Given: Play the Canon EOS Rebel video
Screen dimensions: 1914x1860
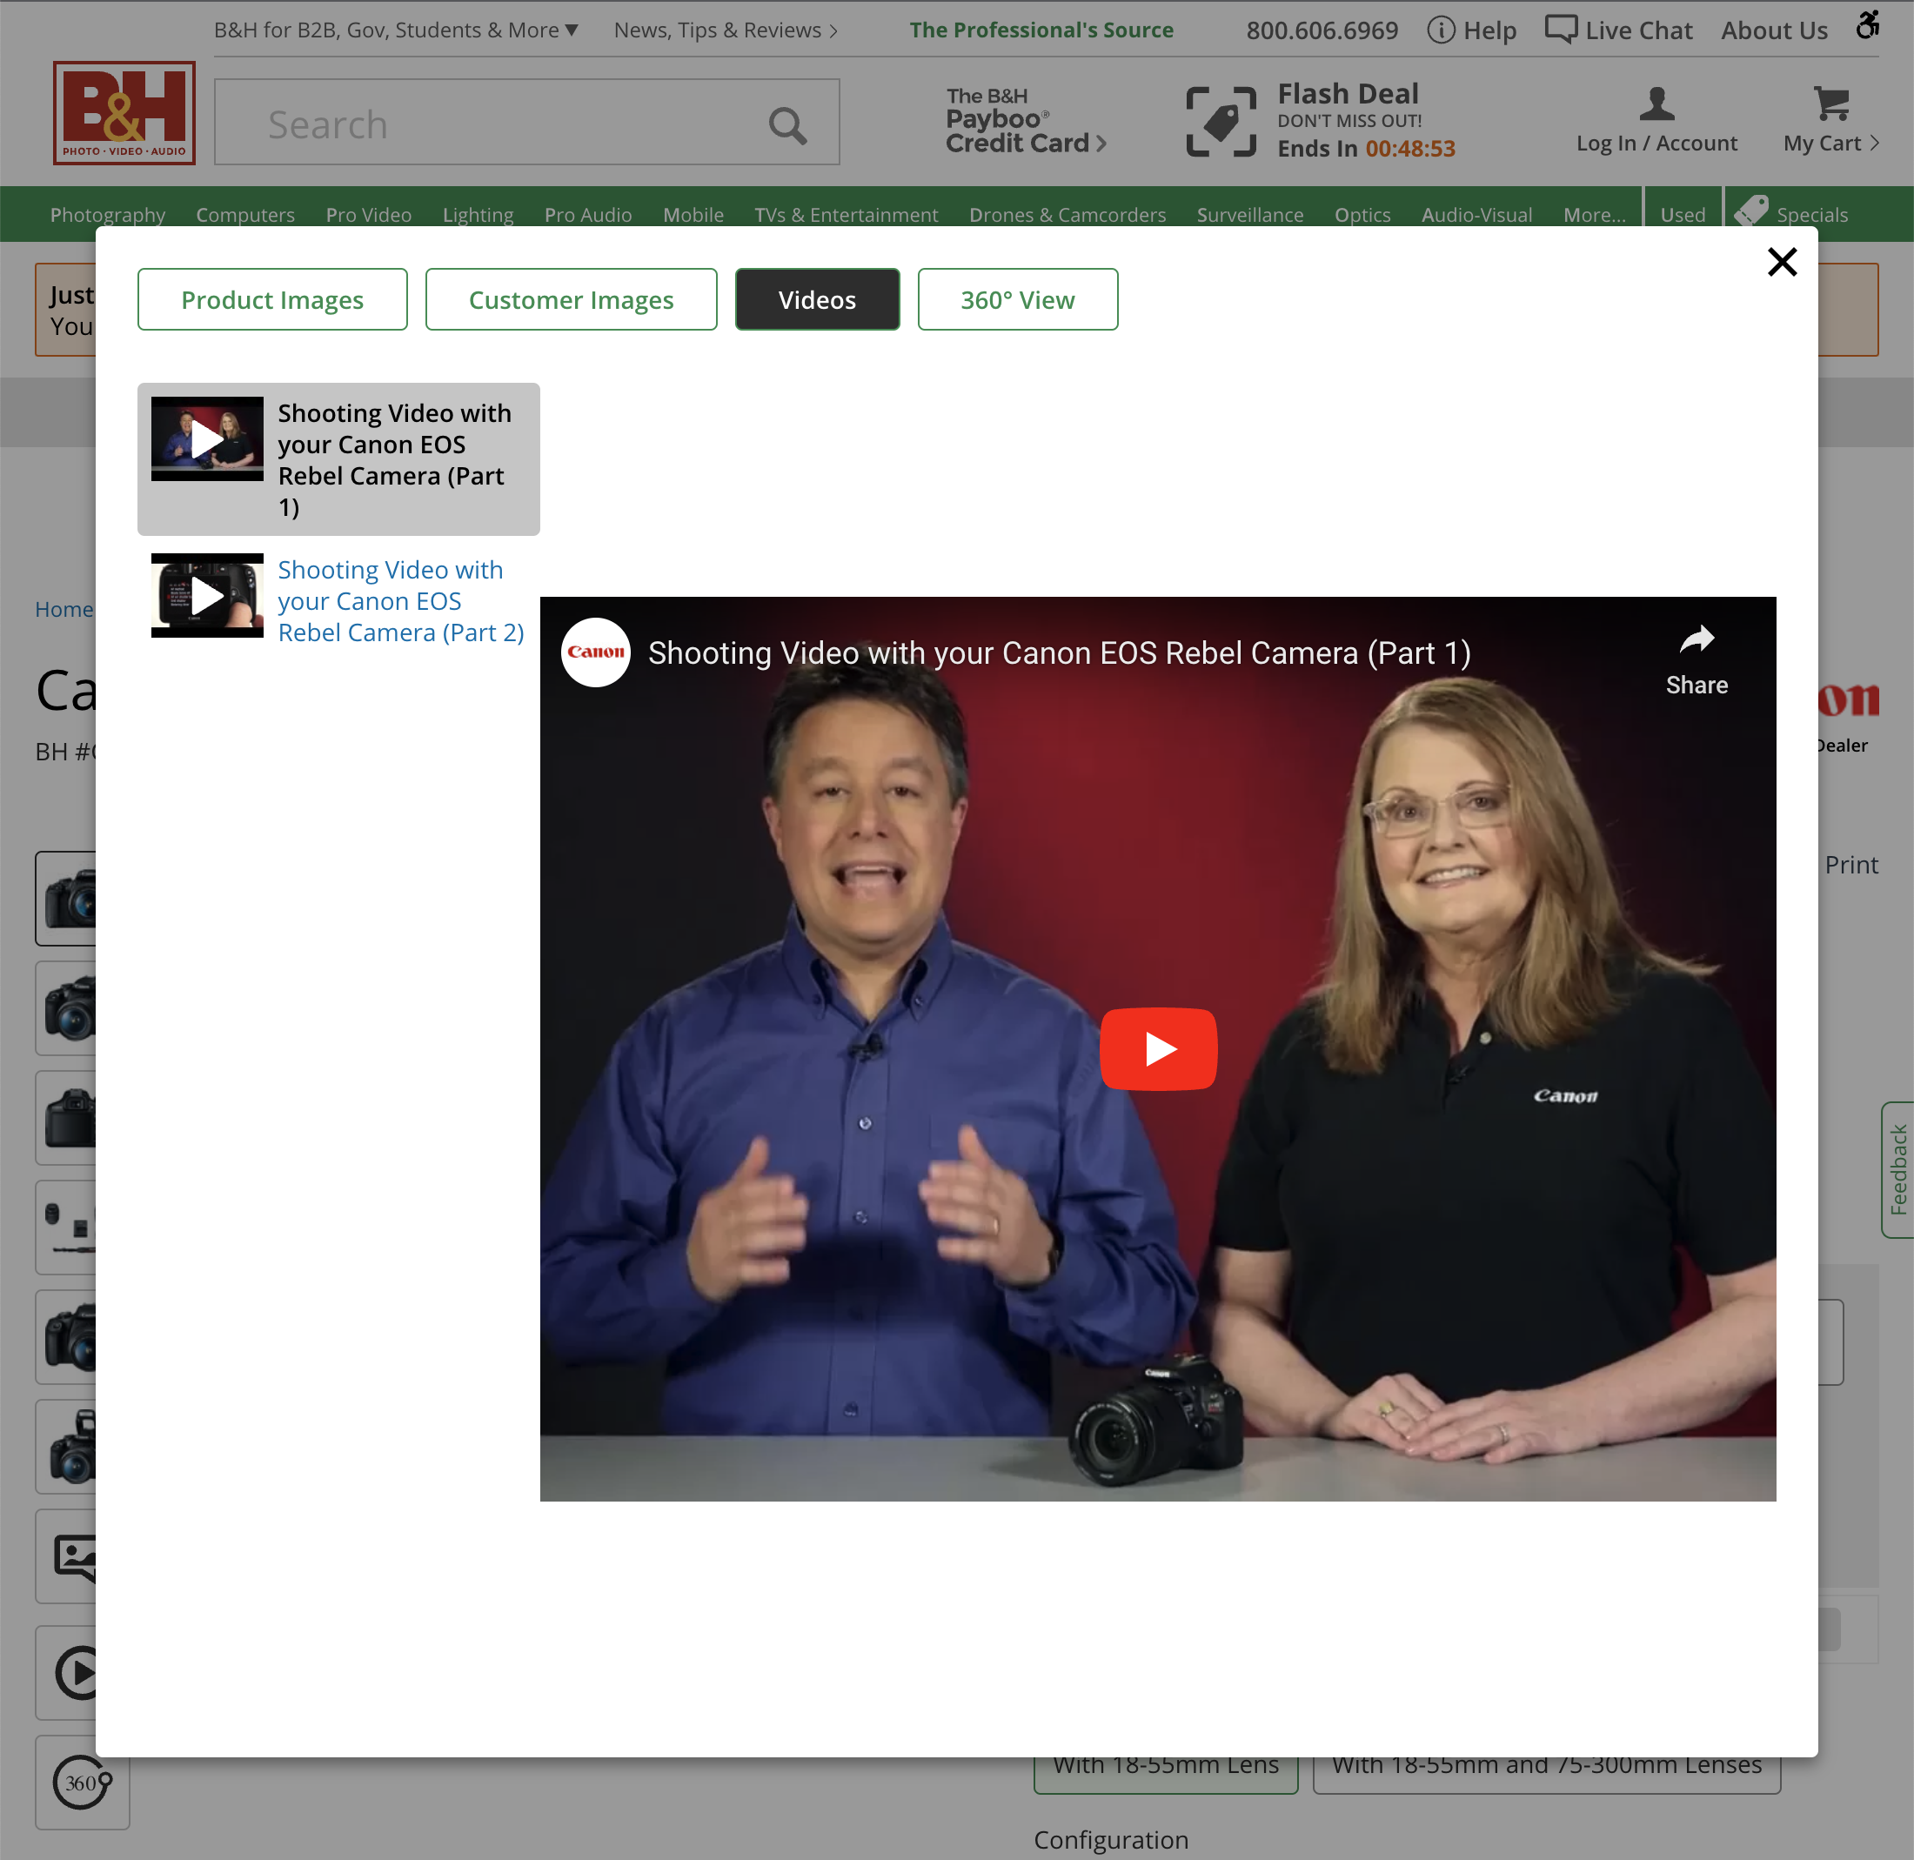Looking at the screenshot, I should [1158, 1048].
